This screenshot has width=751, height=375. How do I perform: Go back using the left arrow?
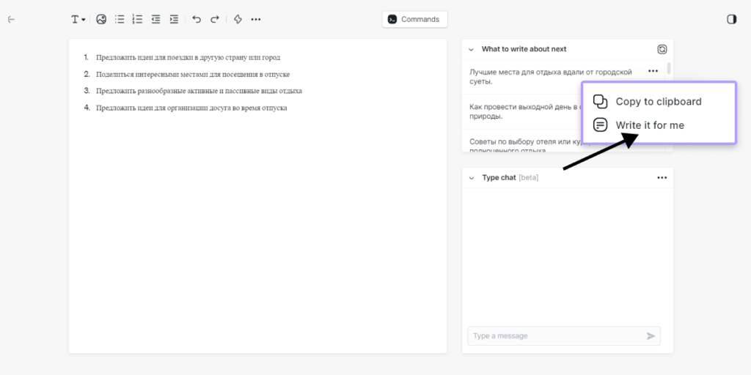[x=11, y=20]
